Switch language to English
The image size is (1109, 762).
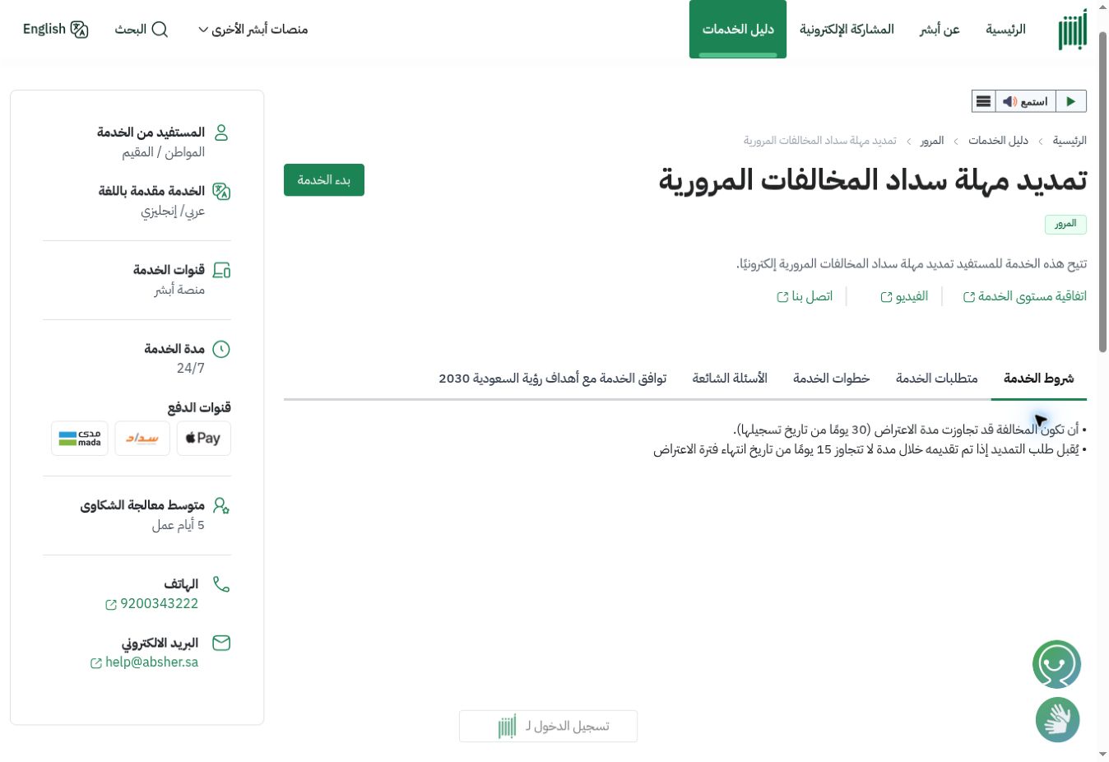pyautogui.click(x=56, y=30)
